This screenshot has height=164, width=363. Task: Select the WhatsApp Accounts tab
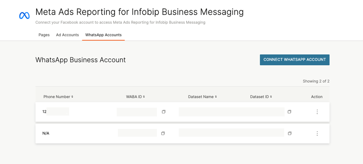click(103, 35)
